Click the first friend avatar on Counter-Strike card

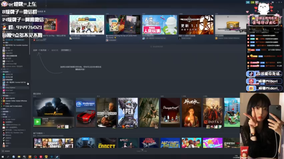[x=59, y=127]
